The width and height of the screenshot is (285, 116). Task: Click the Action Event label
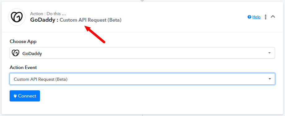(23, 67)
